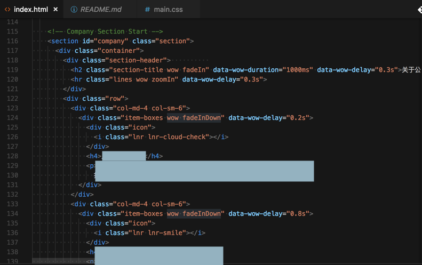Switch to the main.css tab
The image size is (422, 265).
169,10
